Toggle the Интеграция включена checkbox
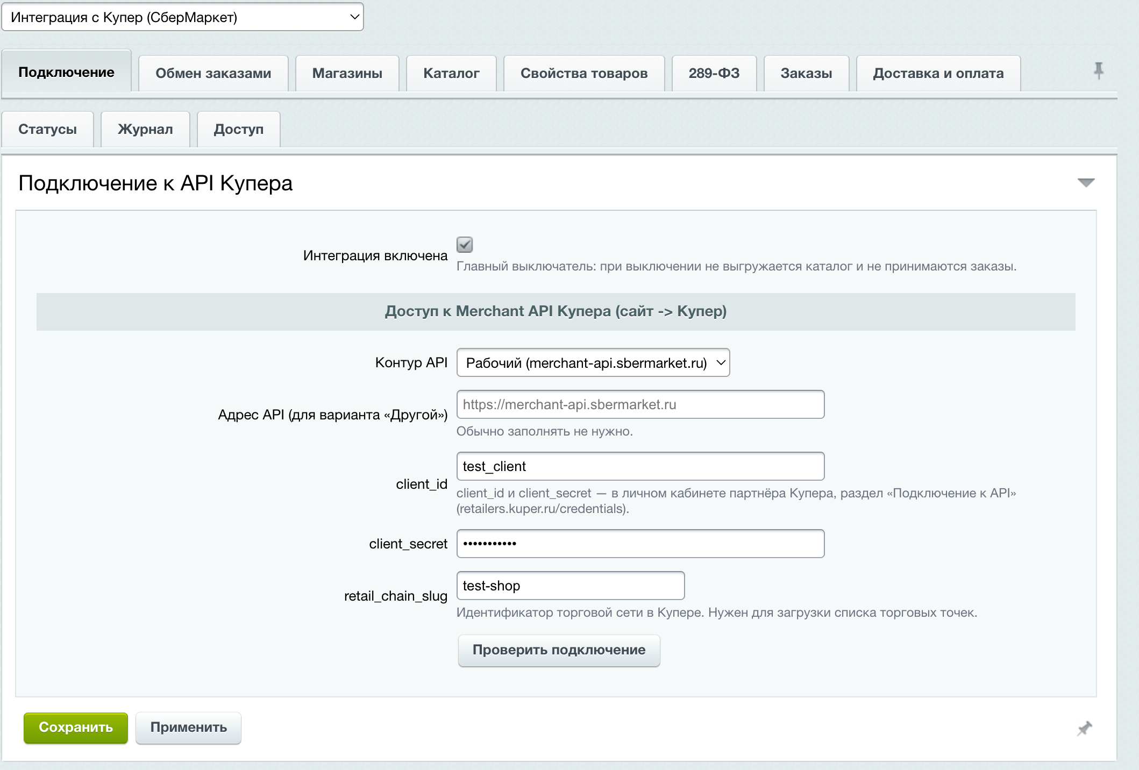This screenshot has width=1139, height=770. 465,245
